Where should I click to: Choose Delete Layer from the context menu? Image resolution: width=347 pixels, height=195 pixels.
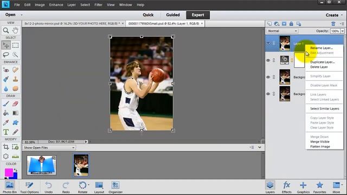pyautogui.click(x=319, y=67)
